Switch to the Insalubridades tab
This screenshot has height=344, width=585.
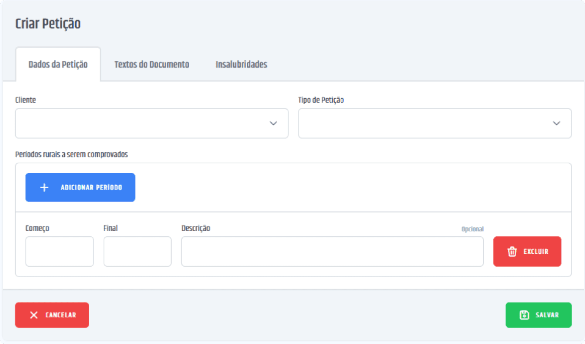[x=241, y=64]
